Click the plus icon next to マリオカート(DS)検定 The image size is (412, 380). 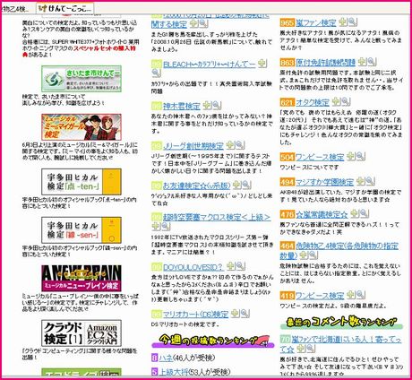pos(236,314)
